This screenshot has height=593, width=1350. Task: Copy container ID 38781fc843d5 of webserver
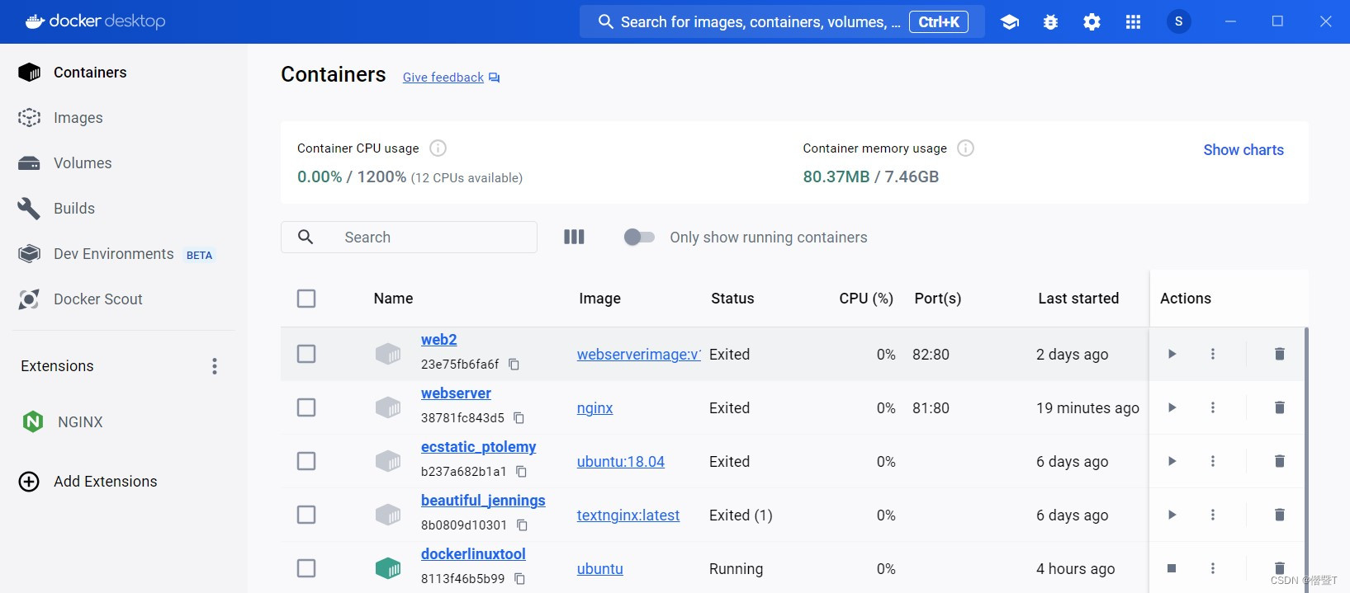[519, 418]
